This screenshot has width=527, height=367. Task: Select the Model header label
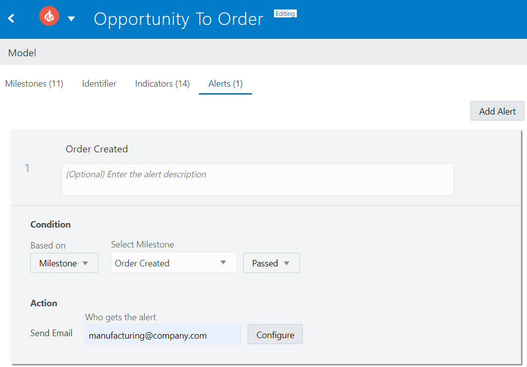click(22, 53)
